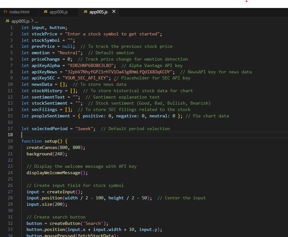Click the JS icon in the breadcrumb bar

(x=7, y=21)
